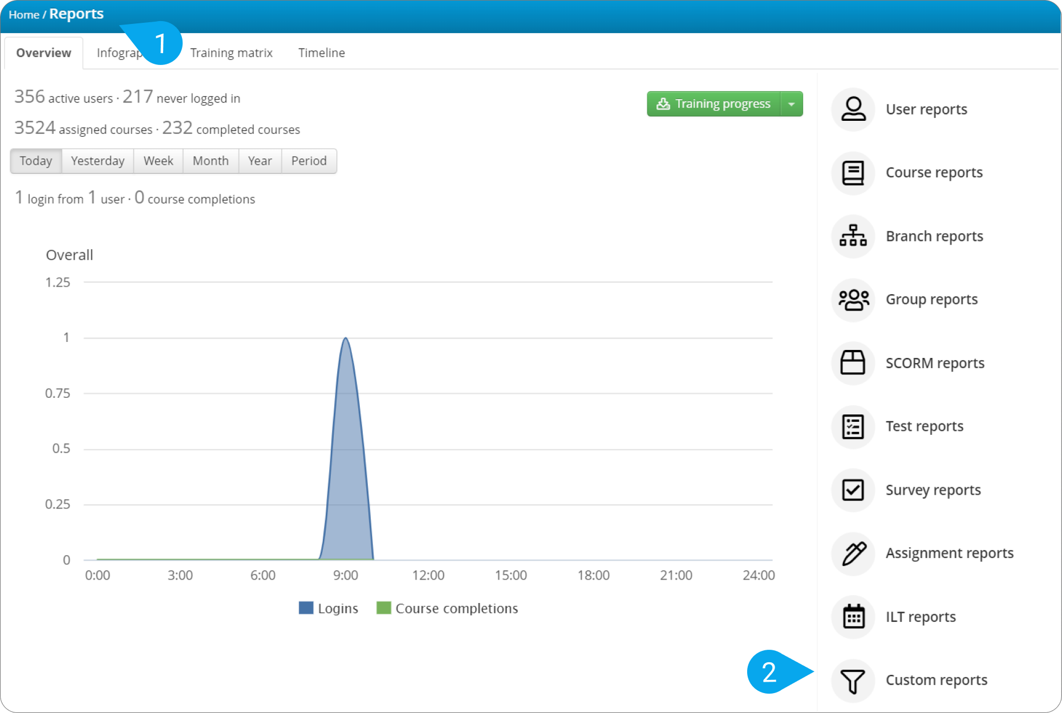Open the Course reports link
1062x713 pixels.
[934, 173]
